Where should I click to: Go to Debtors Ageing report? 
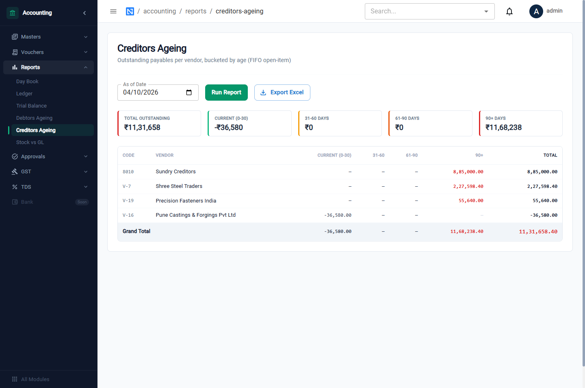[x=34, y=118]
